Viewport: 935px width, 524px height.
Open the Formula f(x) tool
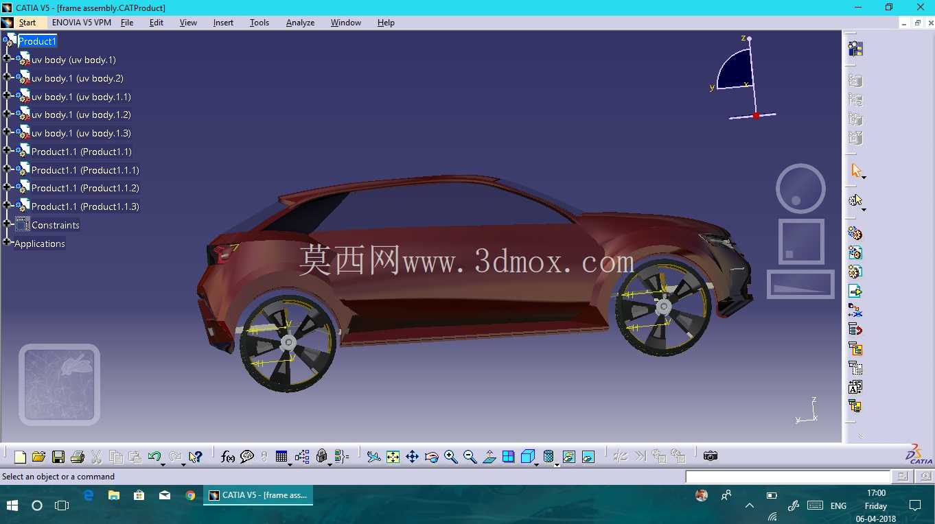coord(228,457)
